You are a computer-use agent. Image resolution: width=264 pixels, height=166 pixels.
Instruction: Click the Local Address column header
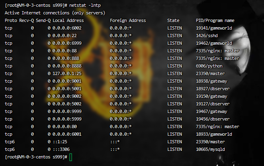click(68, 20)
